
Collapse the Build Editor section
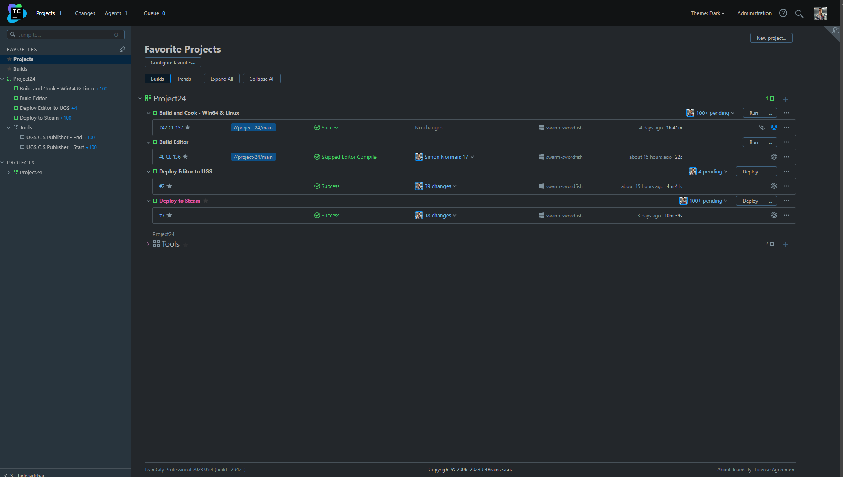click(x=149, y=142)
